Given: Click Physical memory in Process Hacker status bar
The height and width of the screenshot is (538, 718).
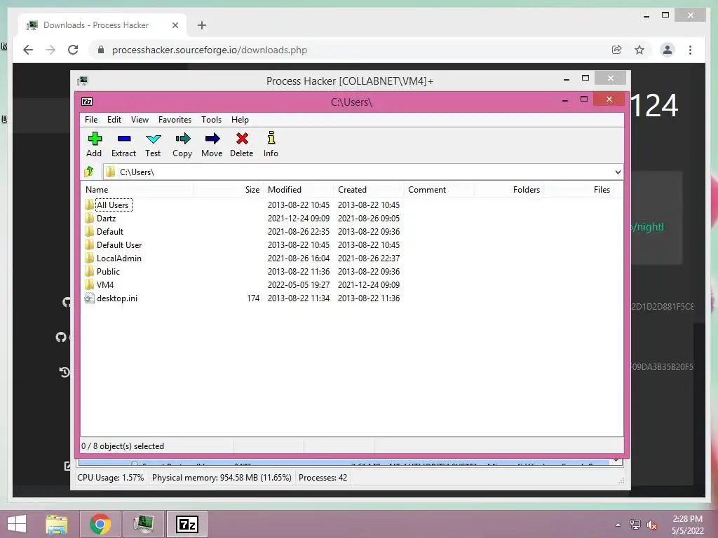Looking at the screenshot, I should (222, 478).
